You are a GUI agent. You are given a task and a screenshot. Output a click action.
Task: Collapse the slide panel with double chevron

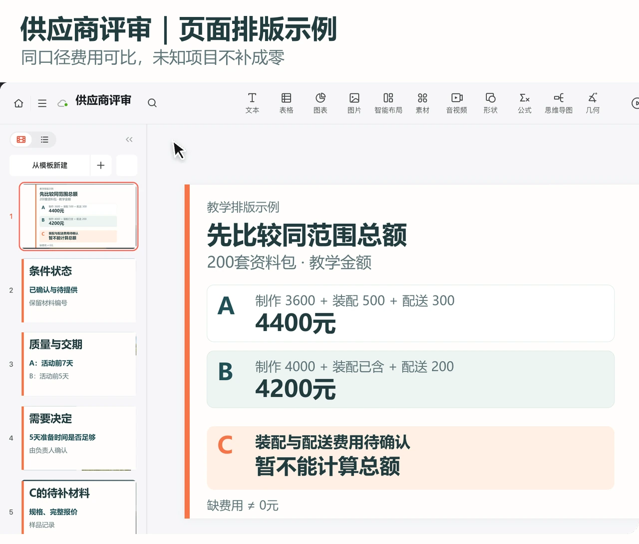click(x=129, y=140)
